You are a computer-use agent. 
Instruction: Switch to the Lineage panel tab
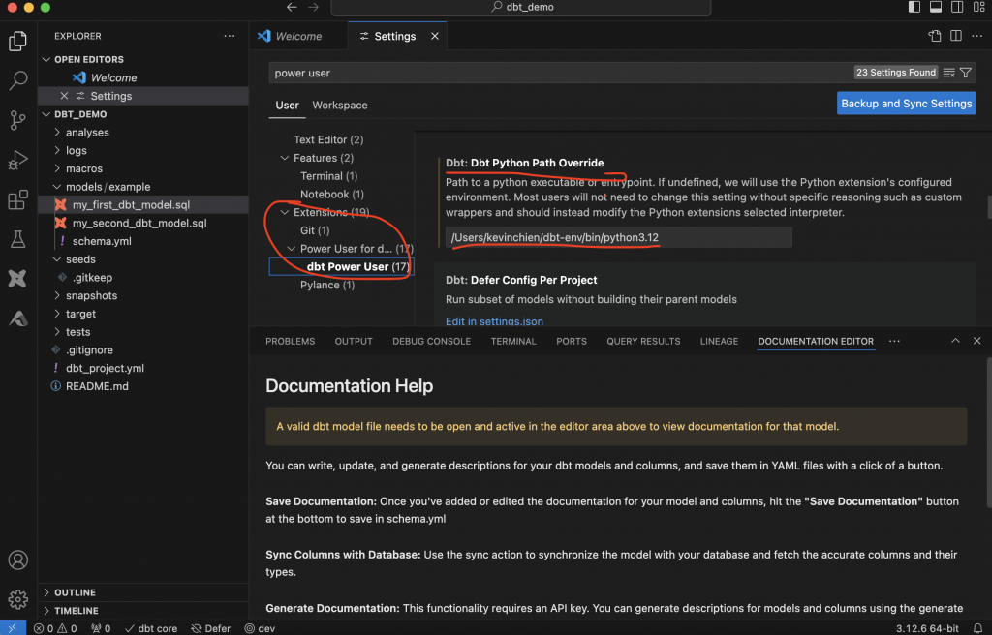pos(719,341)
